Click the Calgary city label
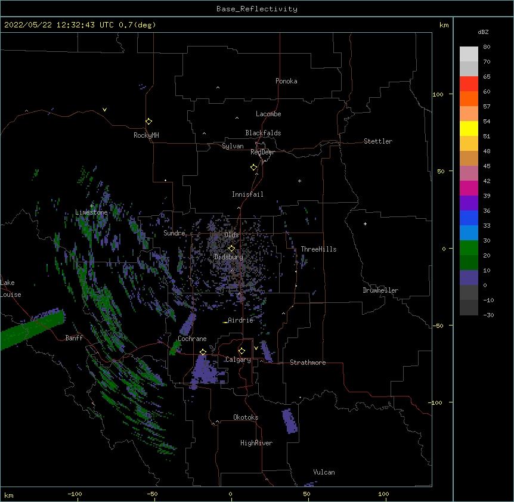This screenshot has height=502, width=514. 238,360
